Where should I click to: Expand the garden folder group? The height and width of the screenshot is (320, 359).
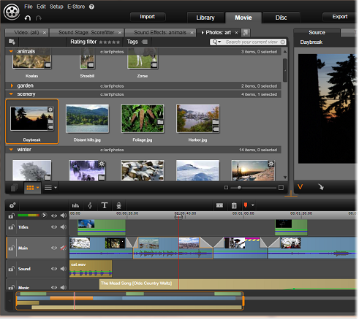12,85
